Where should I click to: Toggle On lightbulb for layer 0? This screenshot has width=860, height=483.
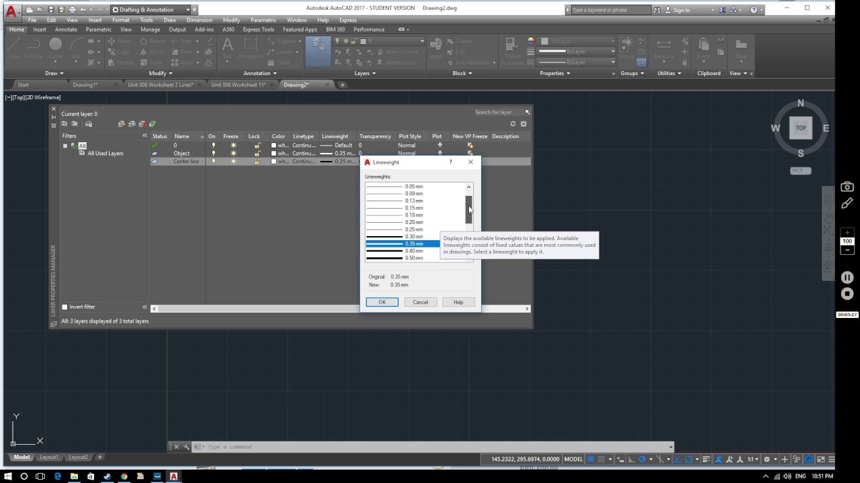[x=214, y=145]
